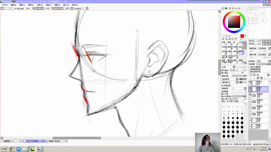
Task: Open the 画纸质感 texture dropdown
Action: 263,48
